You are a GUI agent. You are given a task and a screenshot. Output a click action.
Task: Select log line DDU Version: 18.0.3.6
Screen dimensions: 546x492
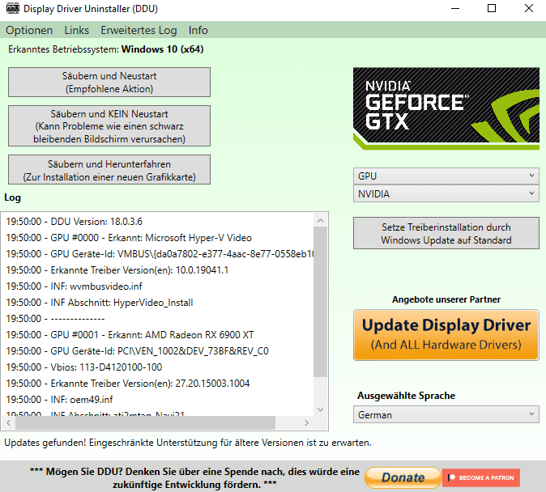[74, 222]
